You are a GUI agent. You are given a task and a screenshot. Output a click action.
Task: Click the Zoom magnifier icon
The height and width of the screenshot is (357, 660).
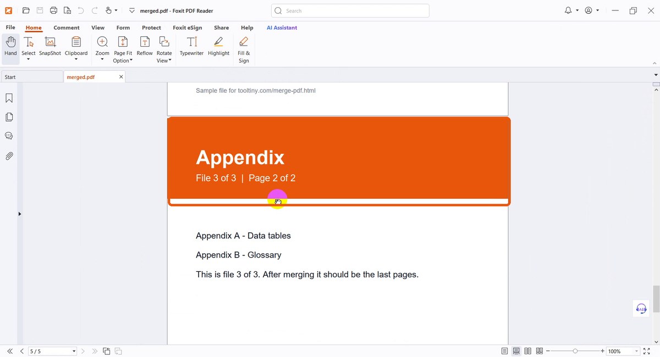coord(102,42)
